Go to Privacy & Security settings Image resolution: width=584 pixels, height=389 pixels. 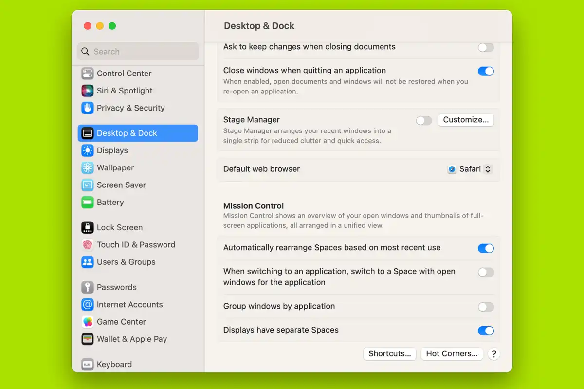pos(138,108)
